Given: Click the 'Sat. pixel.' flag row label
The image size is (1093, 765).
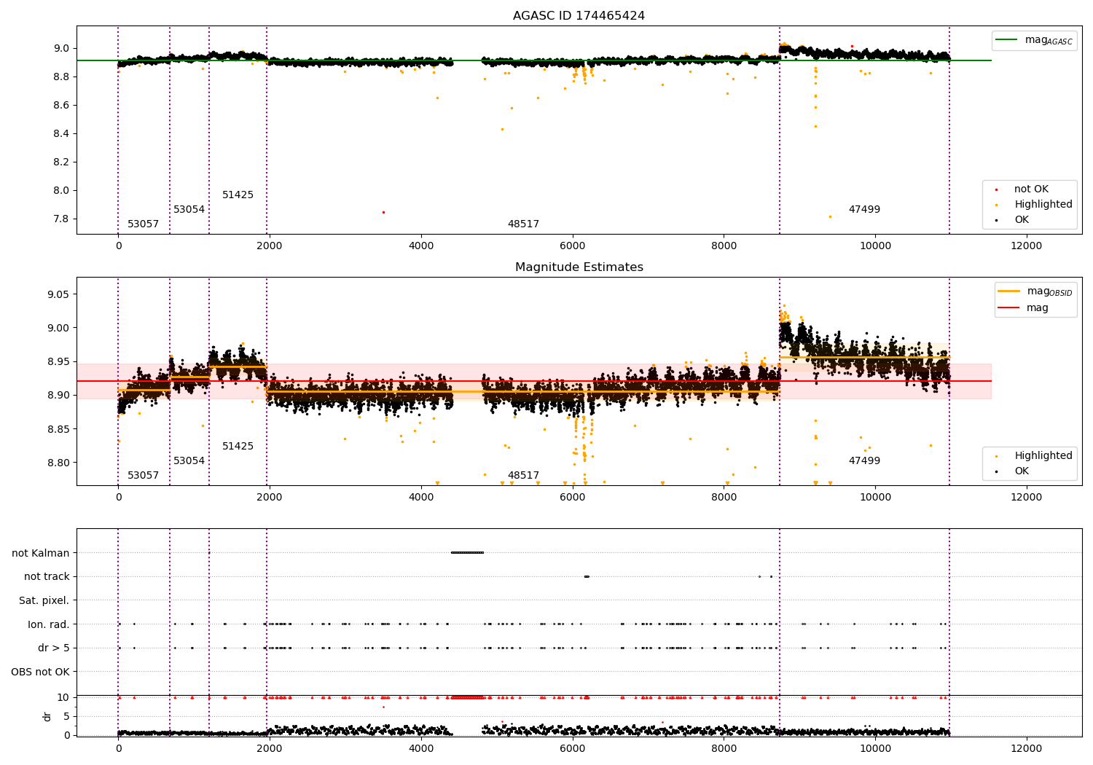Looking at the screenshot, I should pyautogui.click(x=44, y=600).
